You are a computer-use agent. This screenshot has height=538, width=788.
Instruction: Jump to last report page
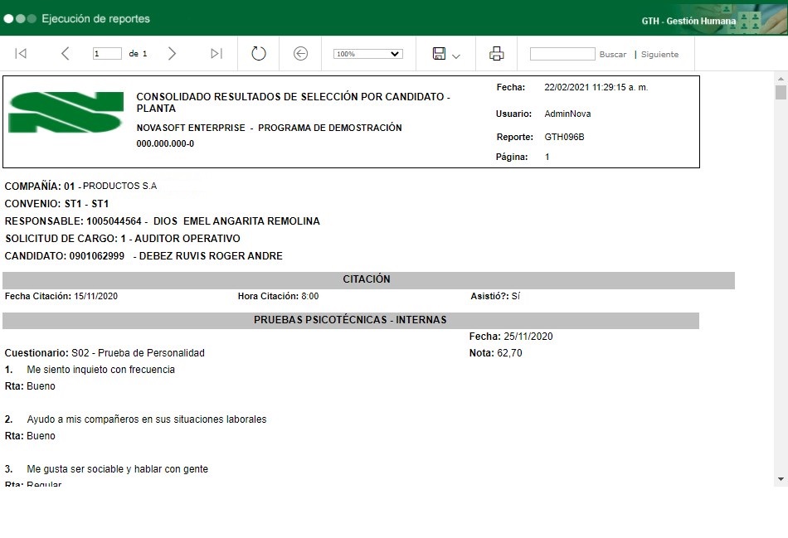click(x=216, y=53)
